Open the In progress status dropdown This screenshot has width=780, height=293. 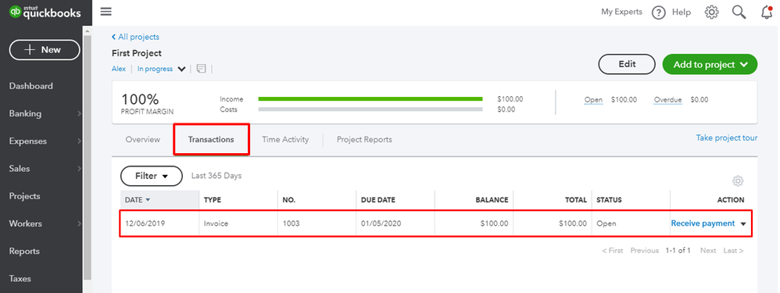click(x=161, y=69)
